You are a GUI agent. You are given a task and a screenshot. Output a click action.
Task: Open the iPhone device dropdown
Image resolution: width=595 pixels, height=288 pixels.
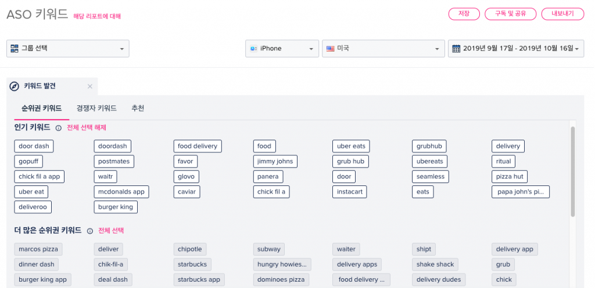coord(282,49)
